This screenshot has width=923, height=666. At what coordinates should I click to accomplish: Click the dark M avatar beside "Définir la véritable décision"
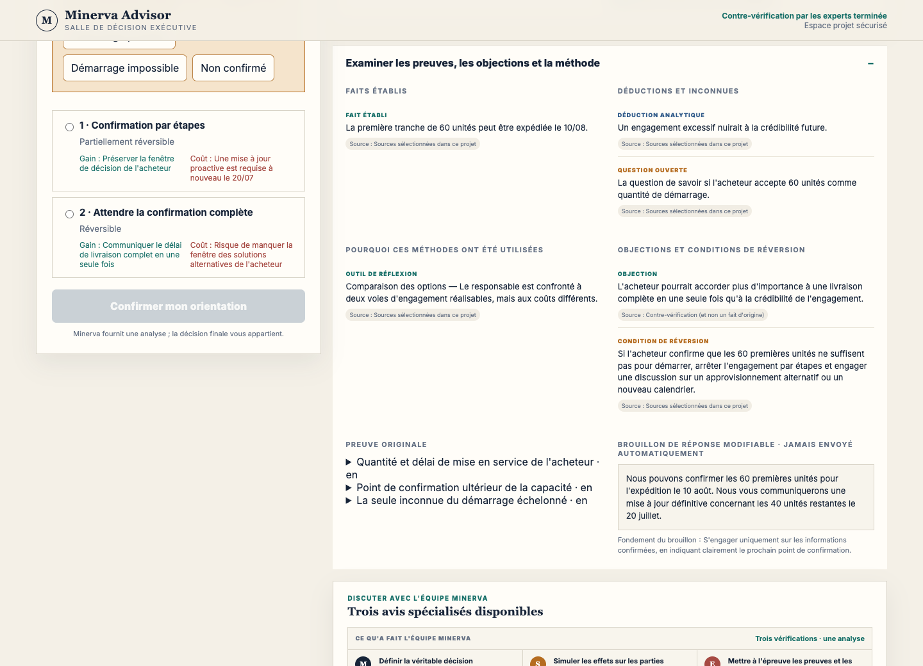coord(363,662)
